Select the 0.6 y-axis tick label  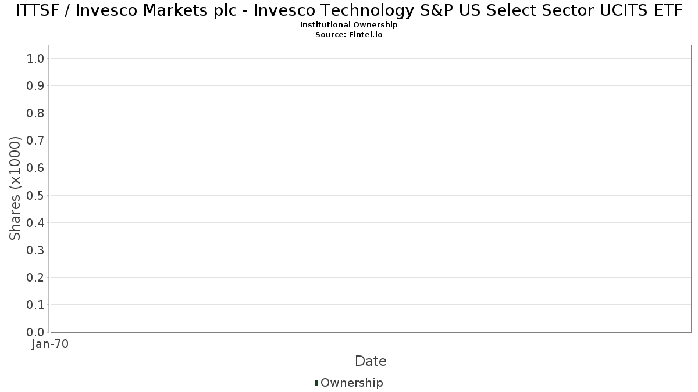tap(35, 168)
